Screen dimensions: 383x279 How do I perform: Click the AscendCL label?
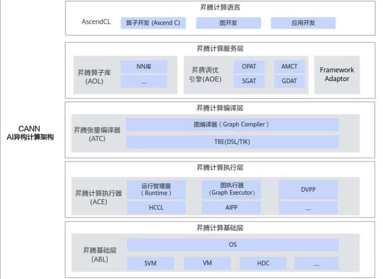tap(96, 22)
